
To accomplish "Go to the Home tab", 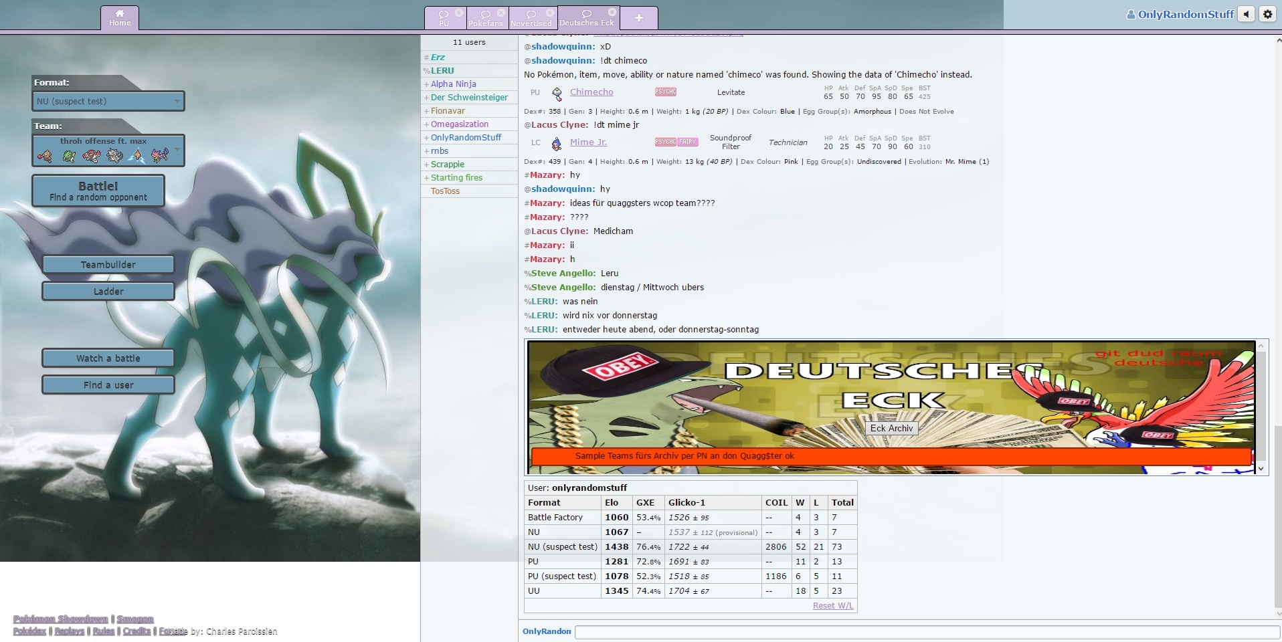I will (120, 18).
